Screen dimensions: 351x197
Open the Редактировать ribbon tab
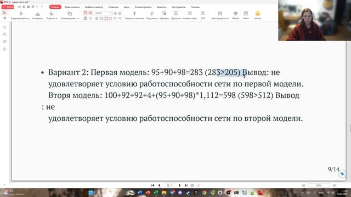point(72,7)
